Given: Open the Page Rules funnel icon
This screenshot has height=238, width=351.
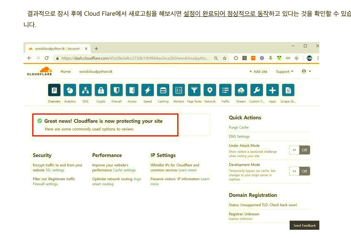Looking at the screenshot, I should click(194, 90).
